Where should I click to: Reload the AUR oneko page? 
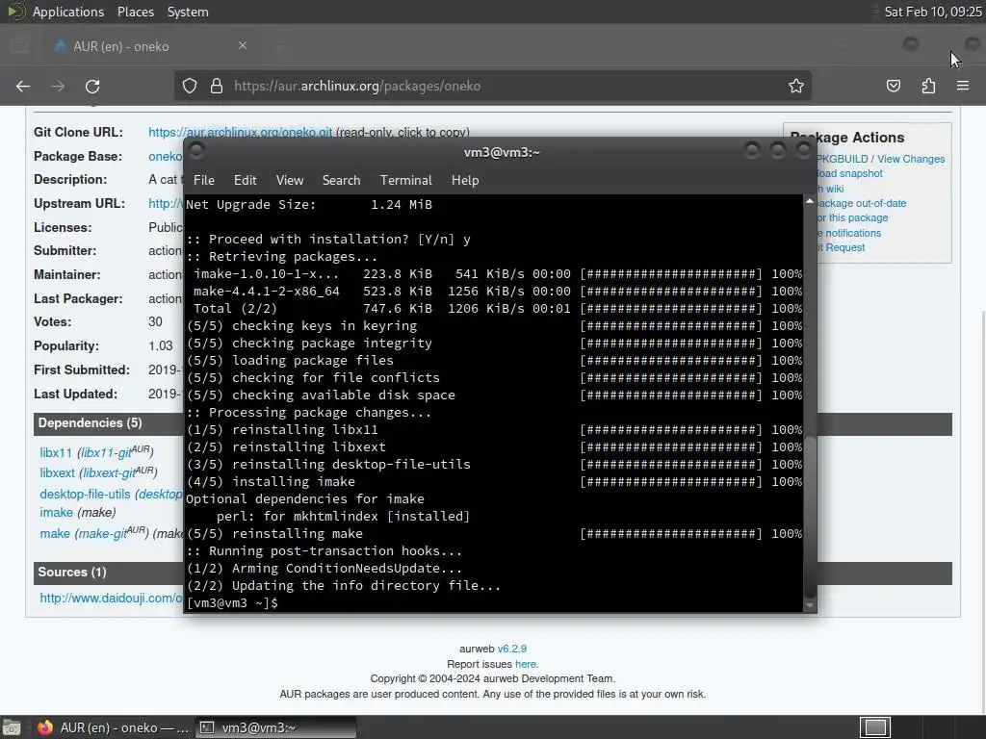click(x=92, y=86)
